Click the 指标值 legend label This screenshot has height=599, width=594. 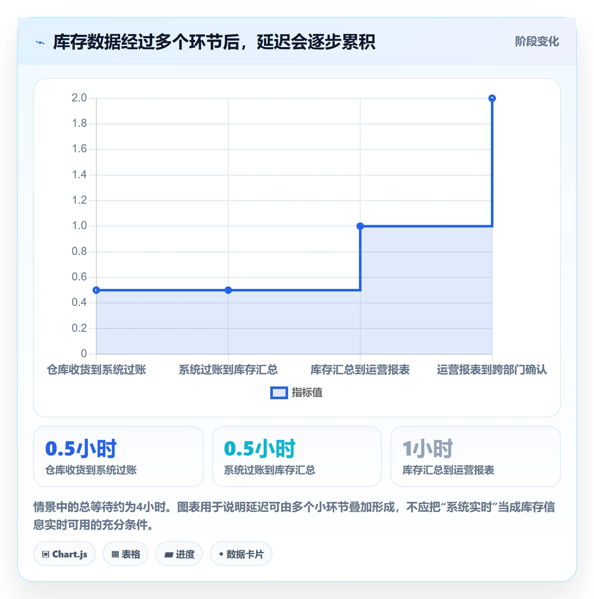pyautogui.click(x=307, y=393)
